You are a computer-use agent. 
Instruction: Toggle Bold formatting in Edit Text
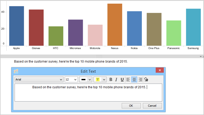coord(111,79)
